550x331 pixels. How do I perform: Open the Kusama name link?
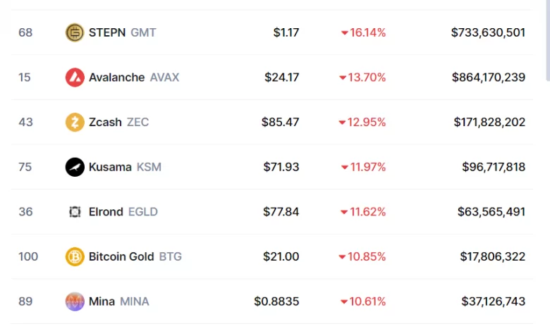click(x=110, y=167)
